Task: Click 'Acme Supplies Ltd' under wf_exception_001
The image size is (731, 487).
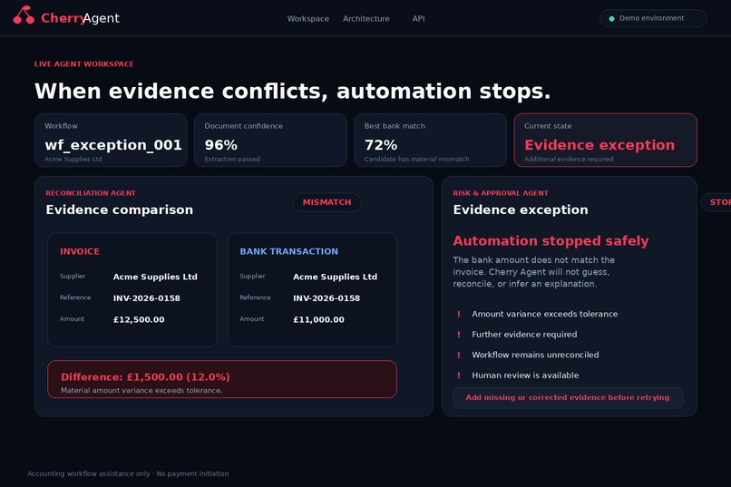Action: (73, 159)
